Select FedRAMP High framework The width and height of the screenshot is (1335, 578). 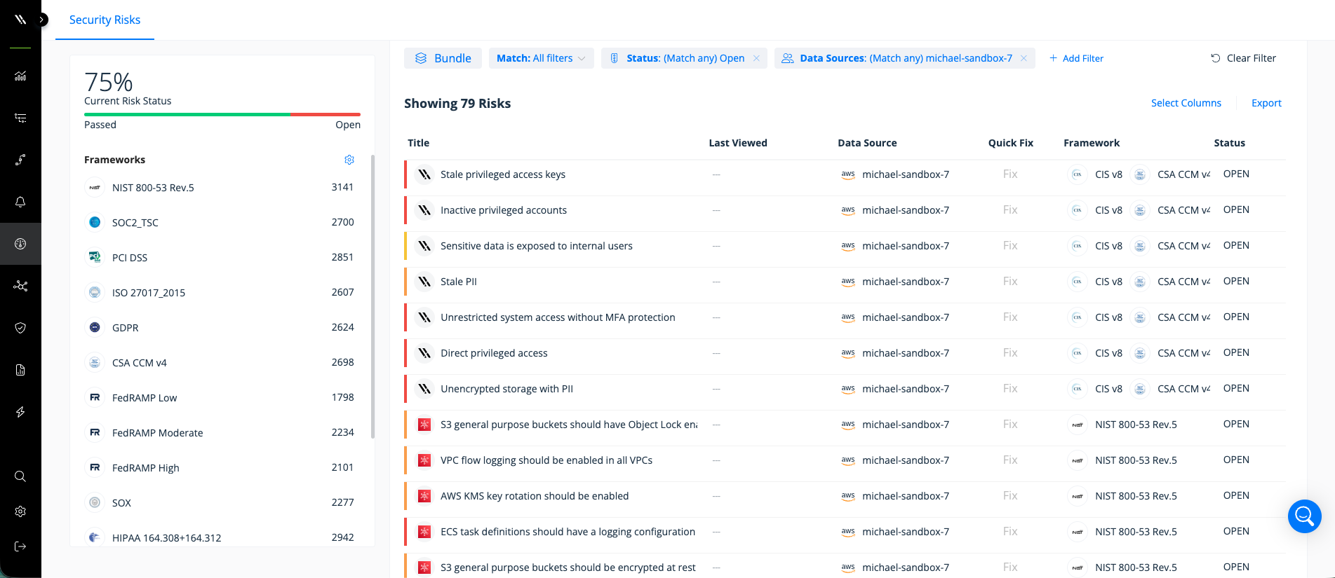click(x=219, y=467)
